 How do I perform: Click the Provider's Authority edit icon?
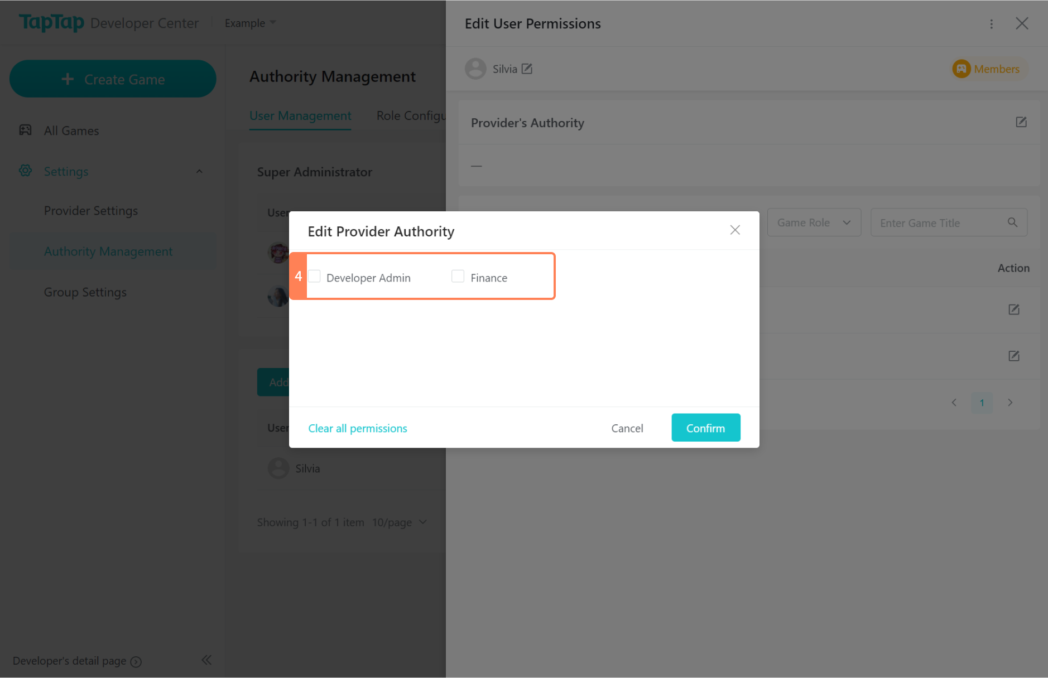1021,122
